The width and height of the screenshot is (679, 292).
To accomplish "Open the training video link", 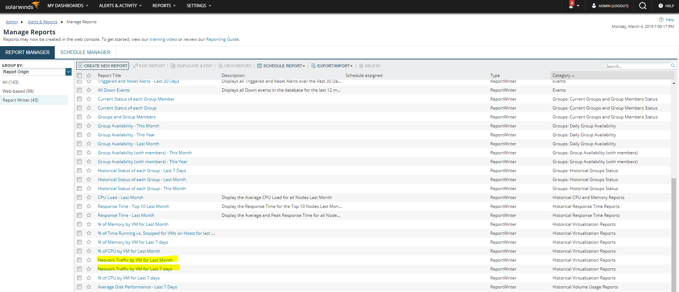I will click(163, 39).
